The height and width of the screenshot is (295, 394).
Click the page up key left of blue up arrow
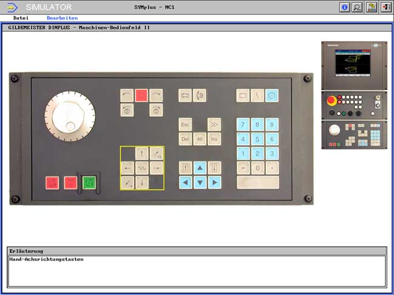[185, 168]
